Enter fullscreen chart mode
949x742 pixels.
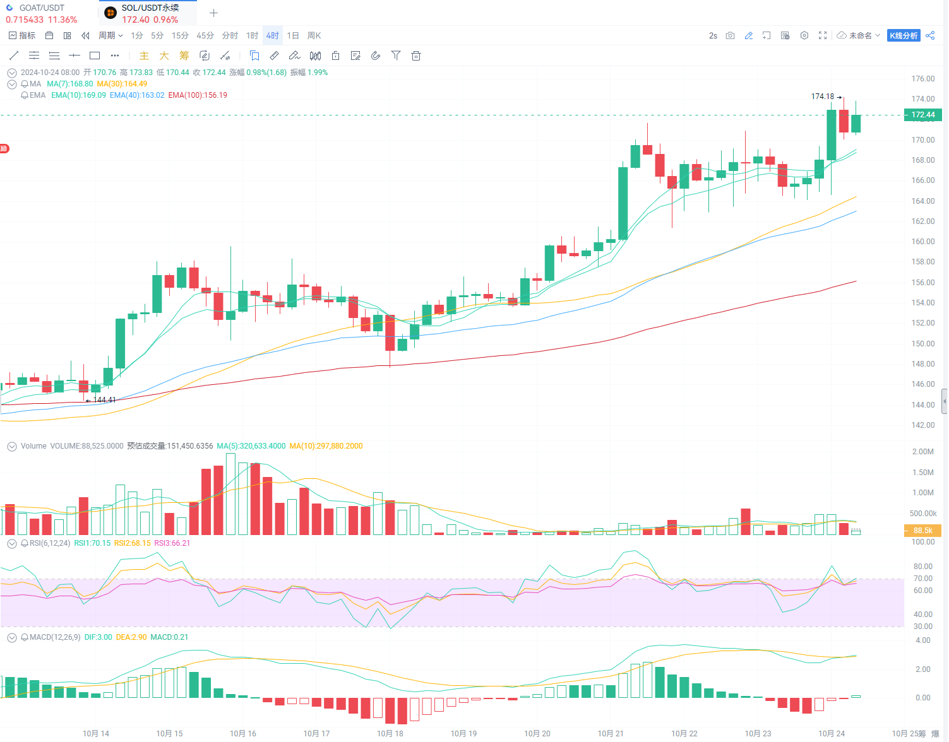(823, 35)
